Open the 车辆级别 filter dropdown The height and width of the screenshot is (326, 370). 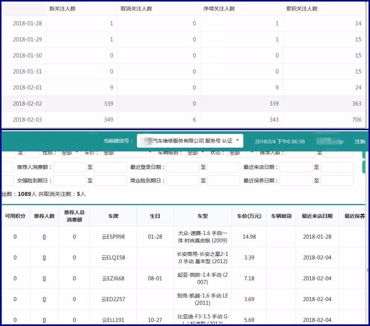pyautogui.click(x=195, y=153)
